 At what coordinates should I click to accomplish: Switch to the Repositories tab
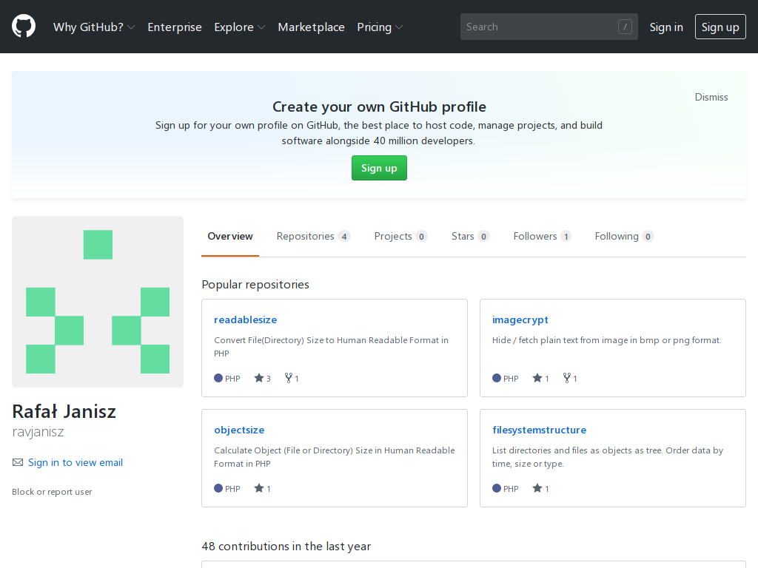click(x=313, y=236)
